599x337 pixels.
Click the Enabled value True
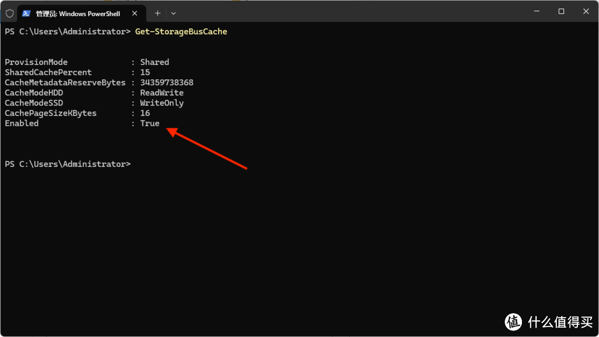[x=150, y=123]
